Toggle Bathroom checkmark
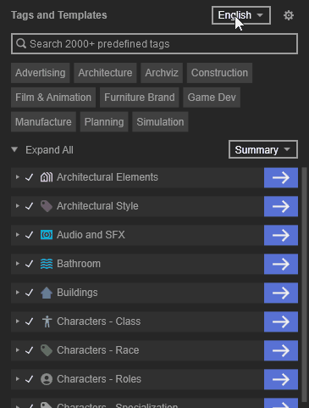Image resolution: width=309 pixels, height=408 pixels. 30,264
